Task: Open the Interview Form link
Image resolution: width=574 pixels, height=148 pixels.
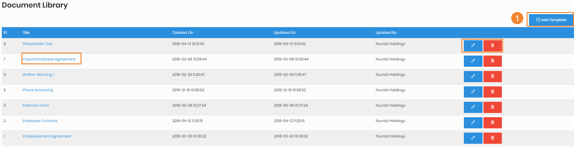Action: 36,105
